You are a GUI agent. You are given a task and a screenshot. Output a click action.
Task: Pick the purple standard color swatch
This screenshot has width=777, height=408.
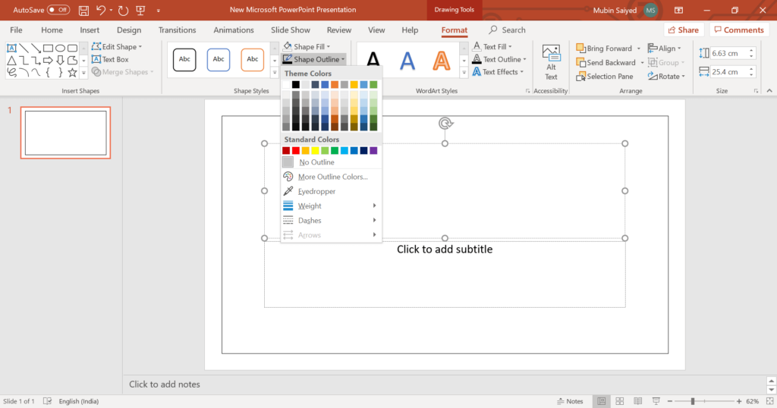coord(373,151)
